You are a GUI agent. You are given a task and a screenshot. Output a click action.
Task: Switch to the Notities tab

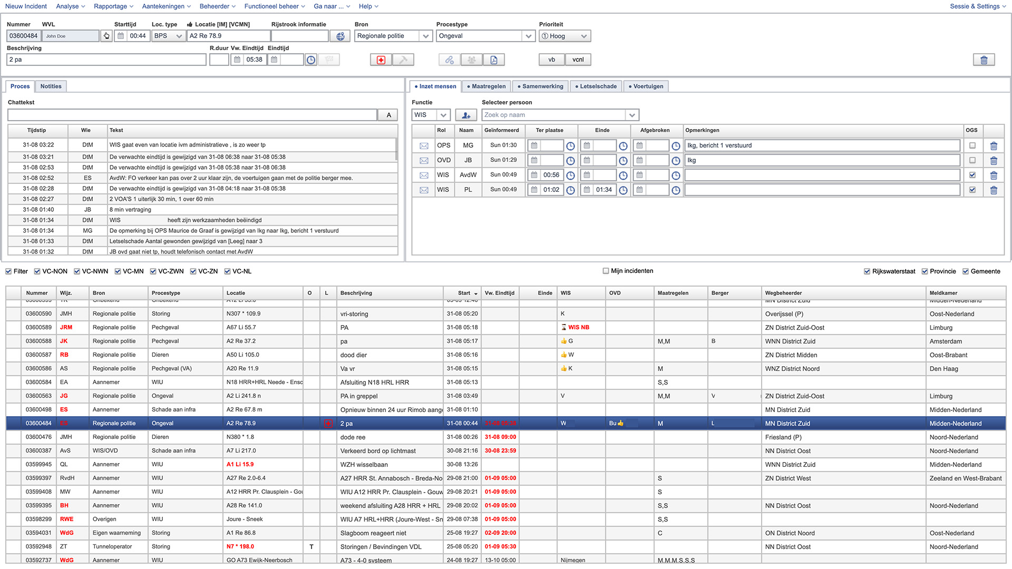[x=51, y=86]
